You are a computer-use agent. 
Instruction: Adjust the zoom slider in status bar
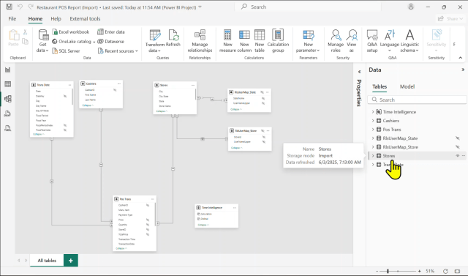[x=388, y=271]
